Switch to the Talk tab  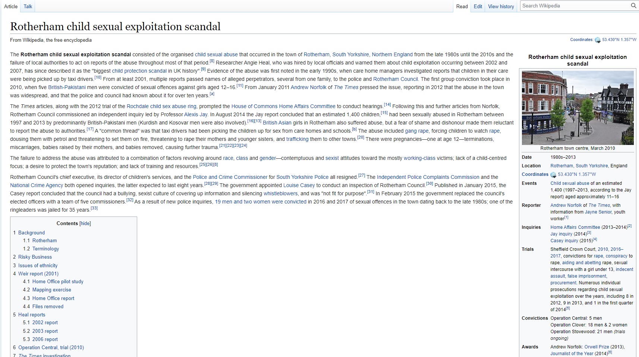pos(28,6)
